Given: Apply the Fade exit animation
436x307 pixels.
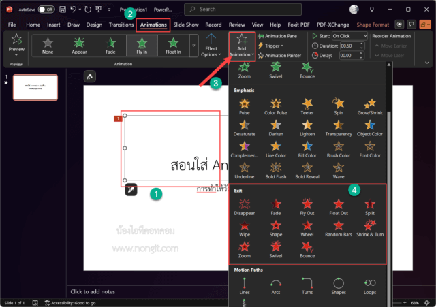Looking at the screenshot, I should 275,207.
